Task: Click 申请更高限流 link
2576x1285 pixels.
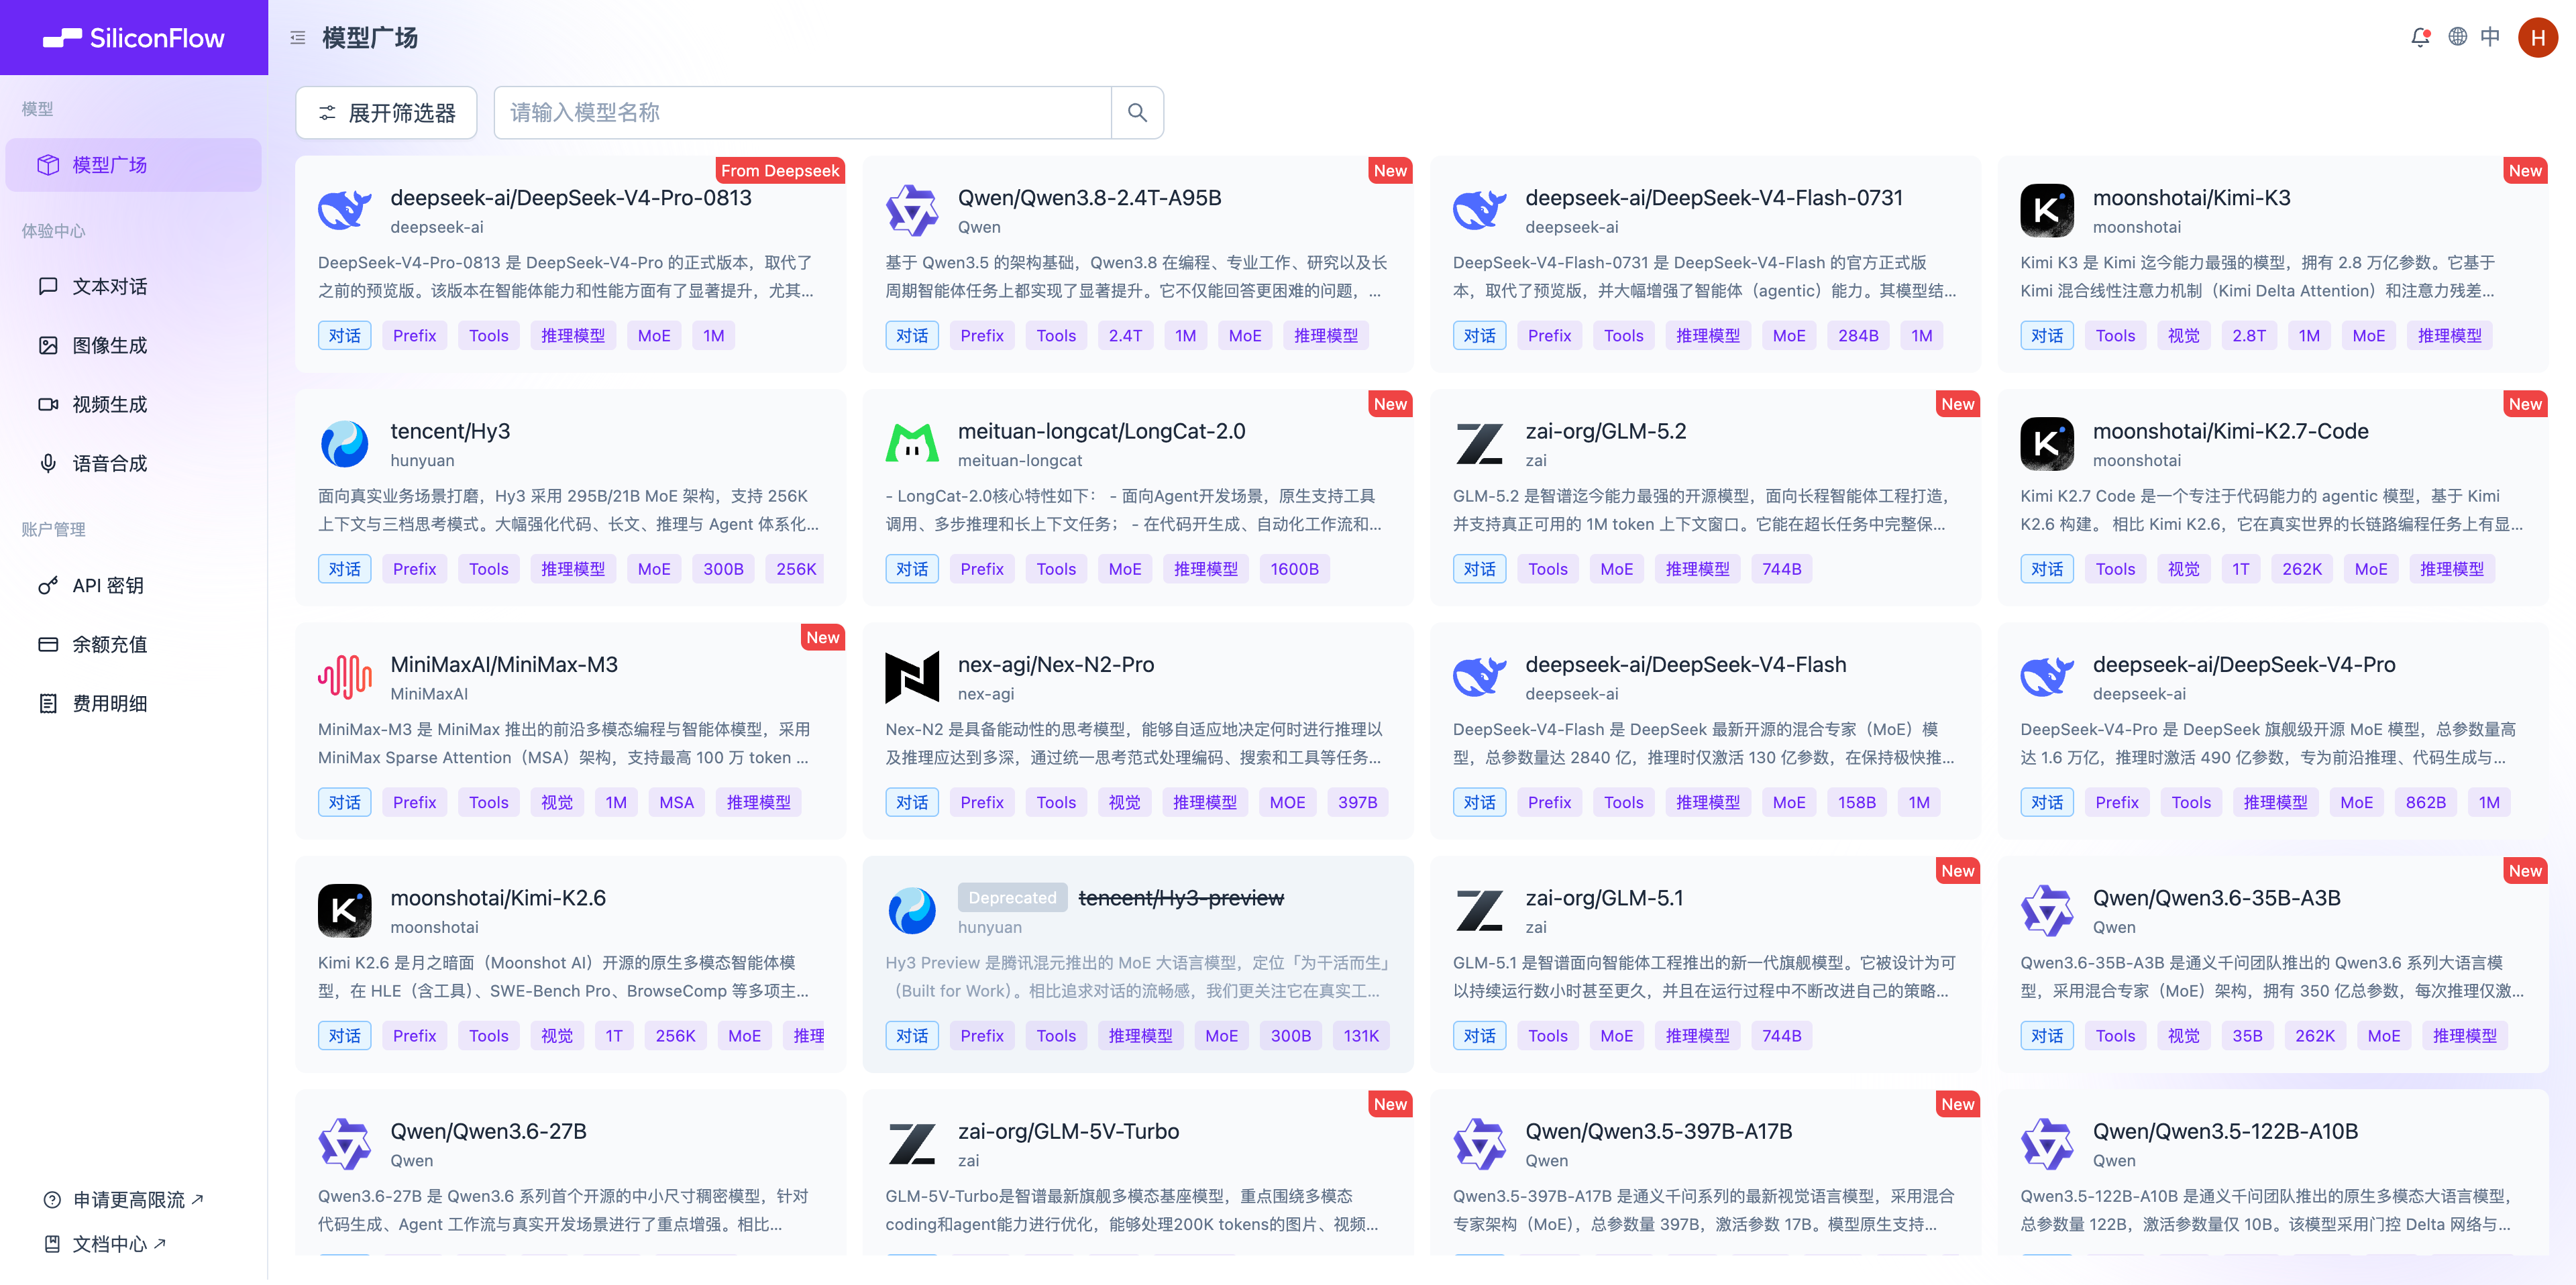Action: [124, 1200]
